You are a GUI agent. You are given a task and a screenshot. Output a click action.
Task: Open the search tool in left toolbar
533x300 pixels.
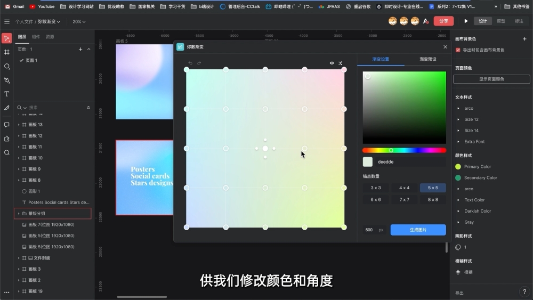click(6, 152)
